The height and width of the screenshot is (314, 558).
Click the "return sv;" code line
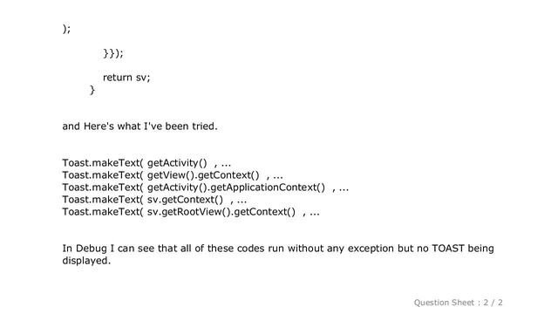(x=126, y=78)
